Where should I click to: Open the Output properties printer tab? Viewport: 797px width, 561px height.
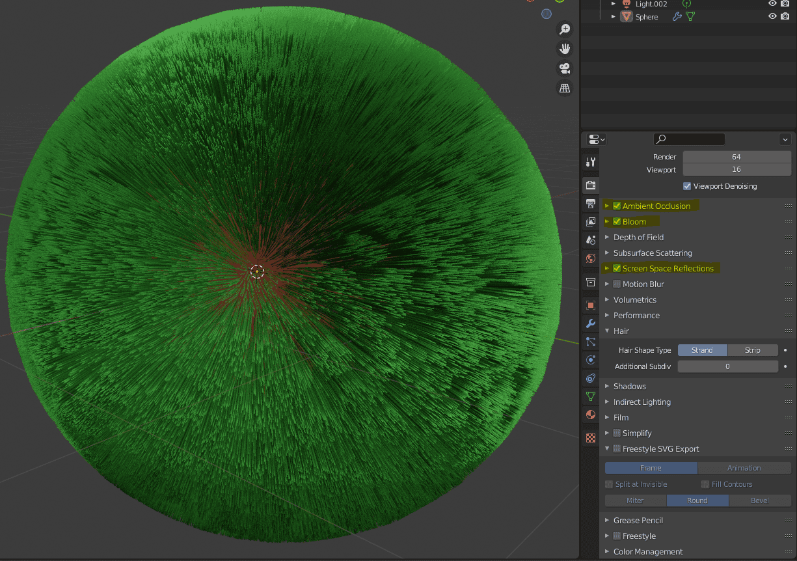point(591,204)
